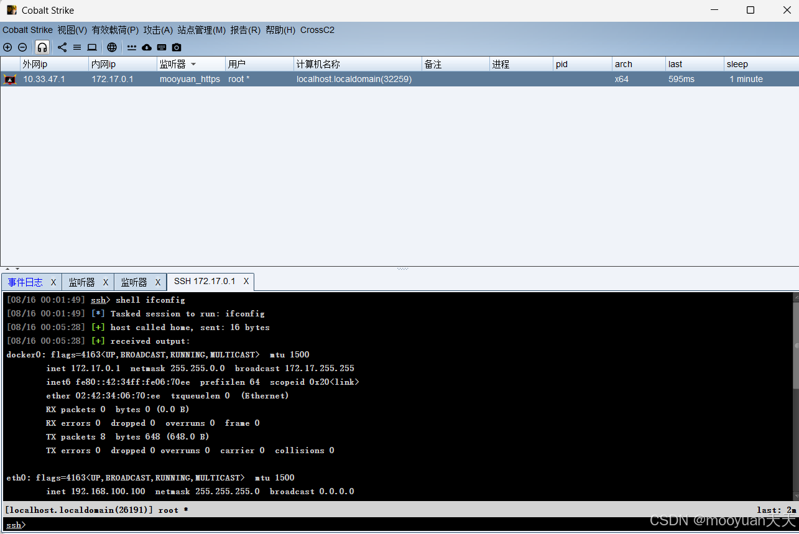Screen dimensions: 799x534
Task: Sort by 备注 column header
Action: [x=456, y=64]
